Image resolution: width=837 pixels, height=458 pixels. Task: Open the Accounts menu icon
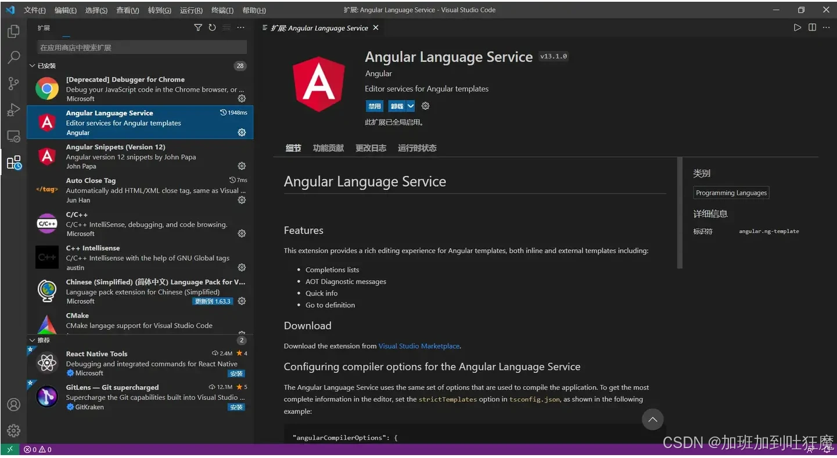click(13, 405)
